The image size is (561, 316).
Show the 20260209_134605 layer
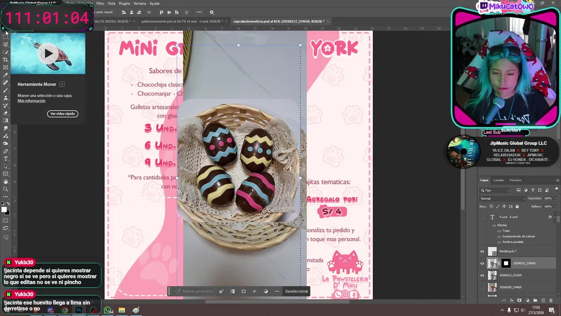tap(483, 287)
